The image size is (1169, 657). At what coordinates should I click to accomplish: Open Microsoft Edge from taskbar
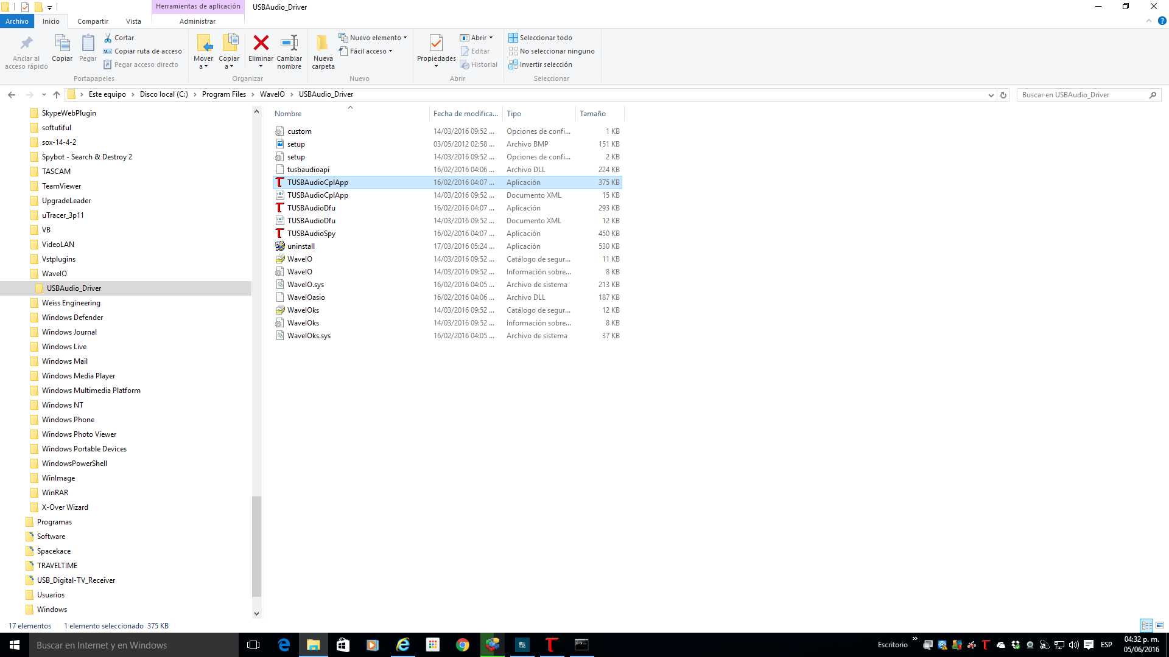click(284, 645)
